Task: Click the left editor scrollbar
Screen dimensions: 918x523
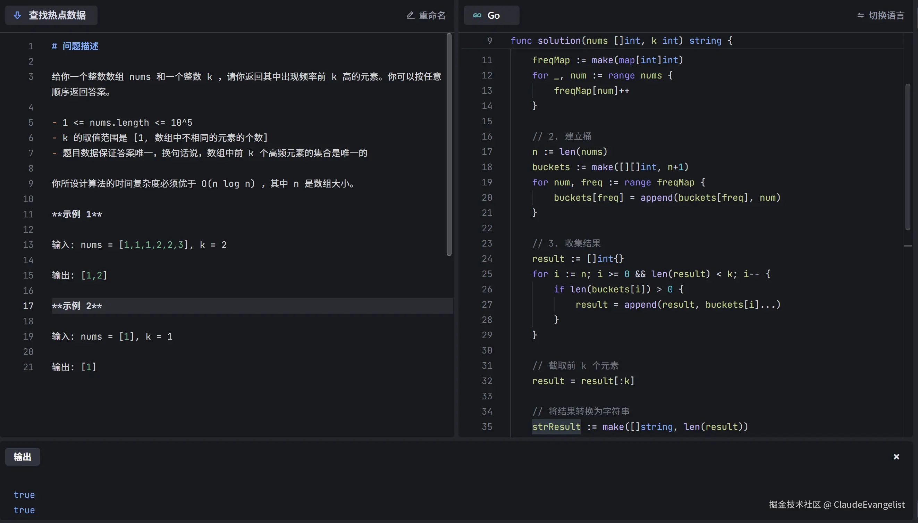Action: 450,144
